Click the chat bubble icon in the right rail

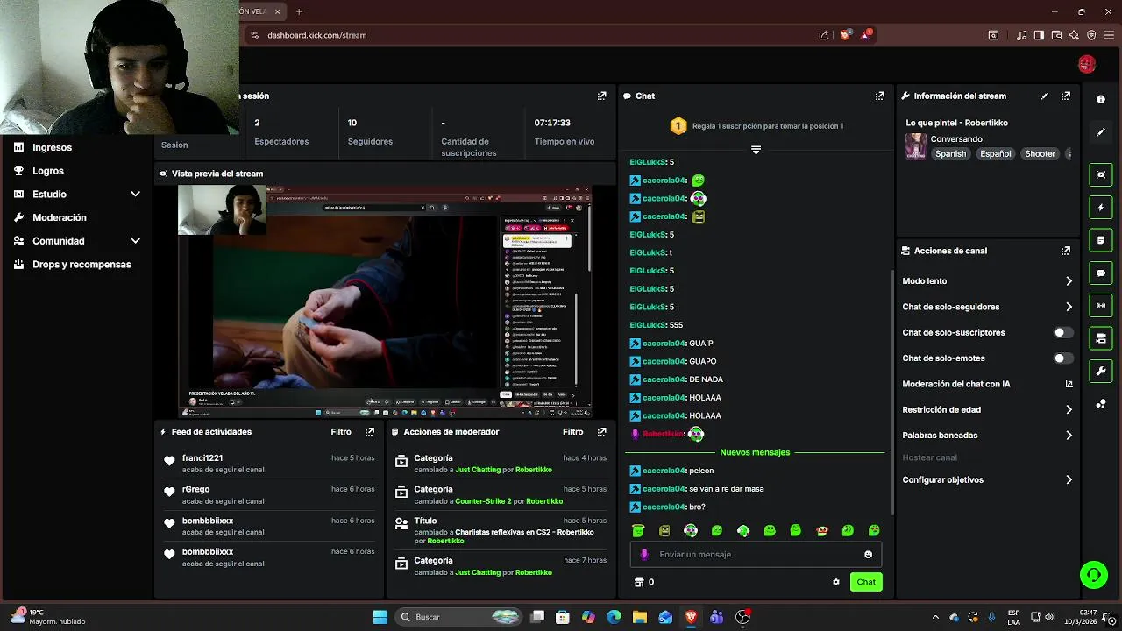pos(1101,273)
